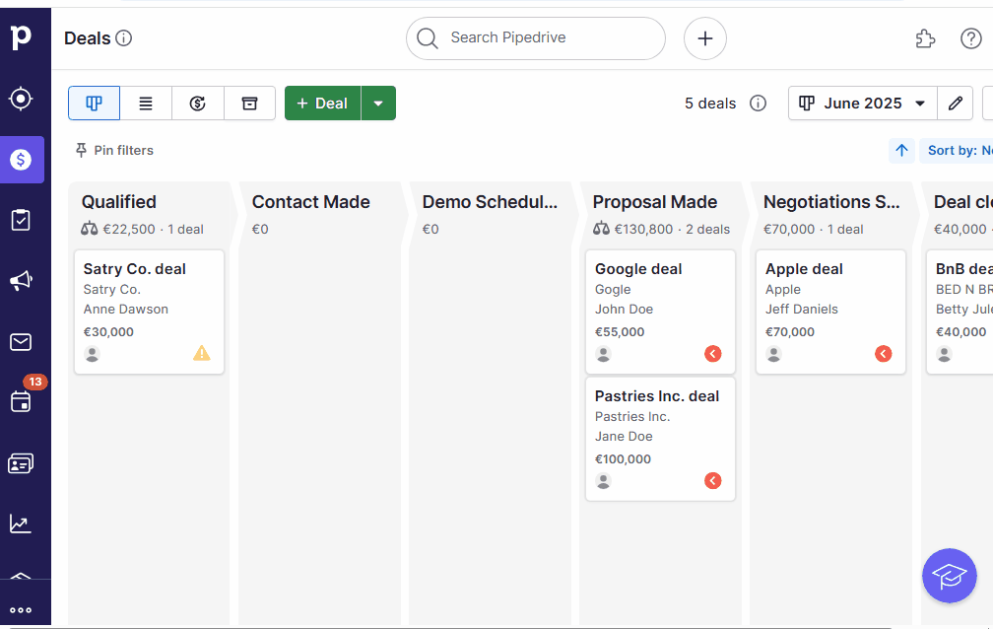The width and height of the screenshot is (993, 629).
Task: Click info icon next to Deals title
Action: coord(124,38)
